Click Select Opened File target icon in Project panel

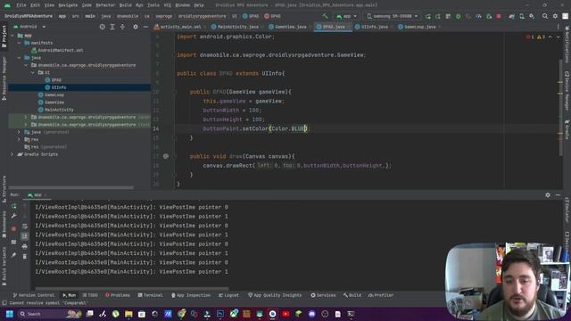click(x=103, y=27)
